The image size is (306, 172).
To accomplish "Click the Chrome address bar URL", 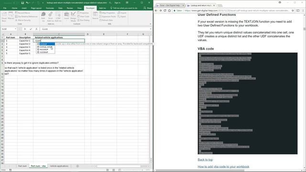I will [237, 11].
